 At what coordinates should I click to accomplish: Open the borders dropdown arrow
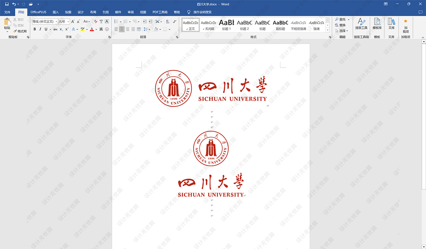point(170,29)
